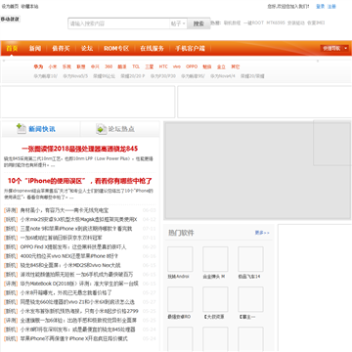
Task: Click 设为首页 at the top
Action: tap(10, 6)
